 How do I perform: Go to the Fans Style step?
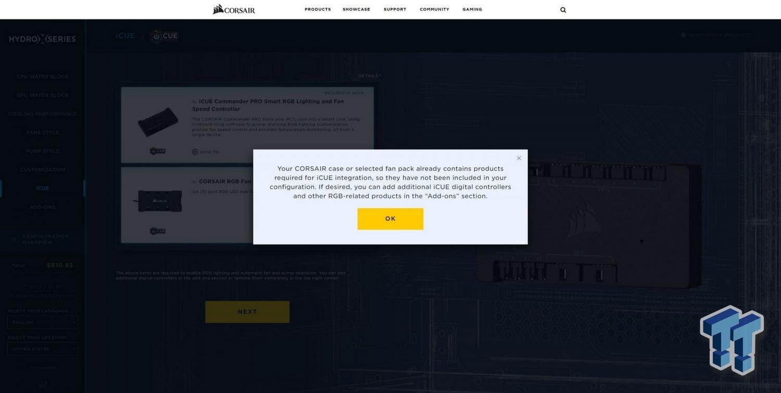43,133
